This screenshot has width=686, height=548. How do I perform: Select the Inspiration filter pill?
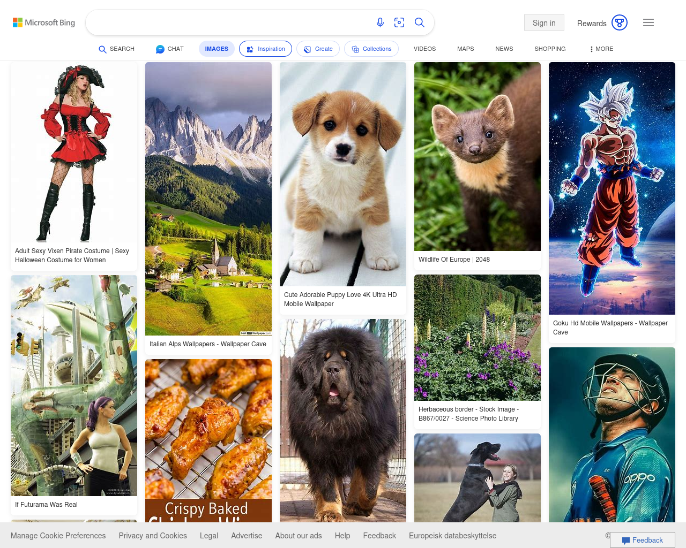265,49
